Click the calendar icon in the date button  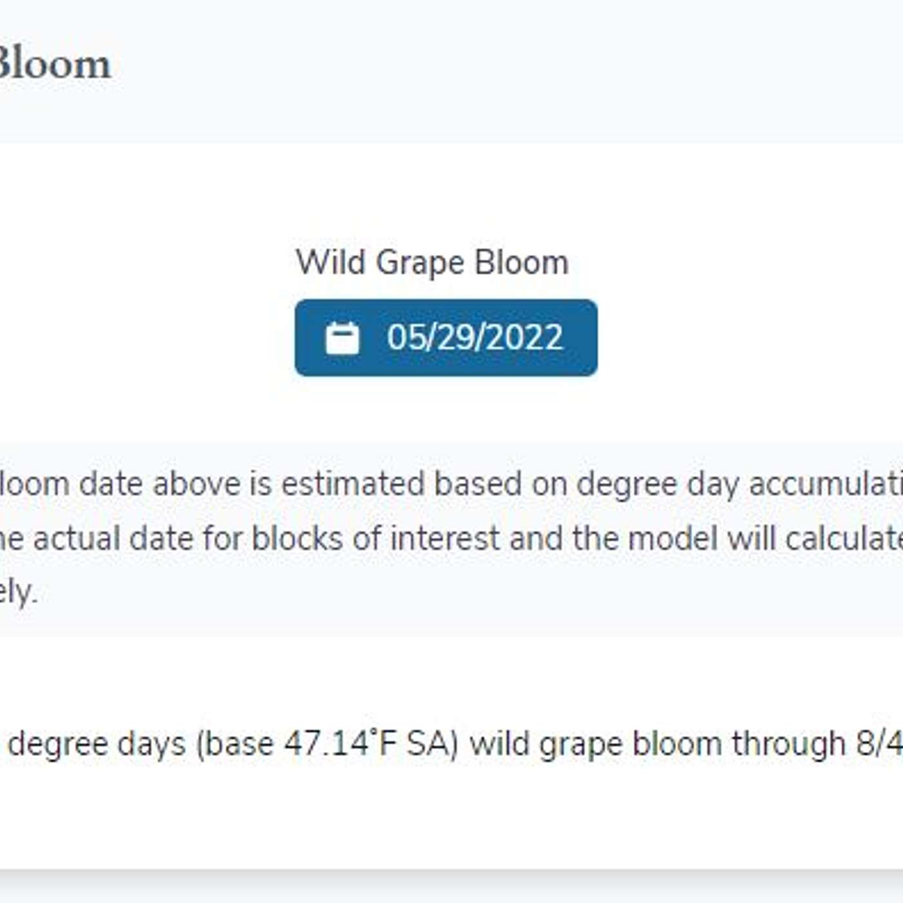pos(342,338)
